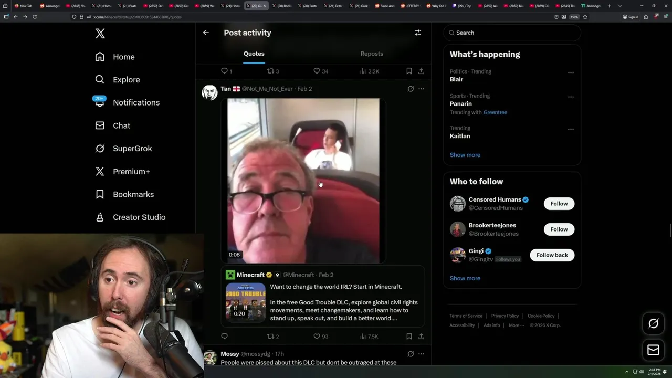Open a new browser tab with plus
Screen dimensions: 672x378
click(609, 6)
